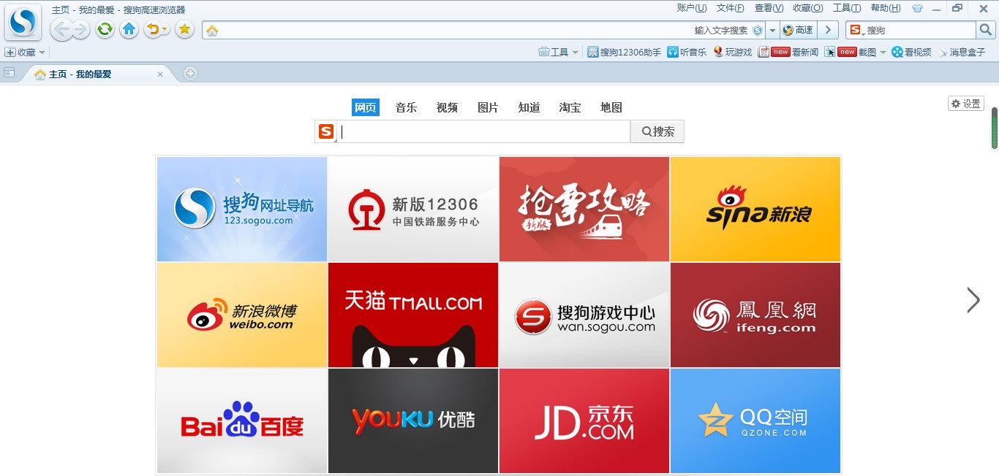Screen dimensions: 999x476
Task: Click the green vertical scrollbar thumb
Action: 995,128
